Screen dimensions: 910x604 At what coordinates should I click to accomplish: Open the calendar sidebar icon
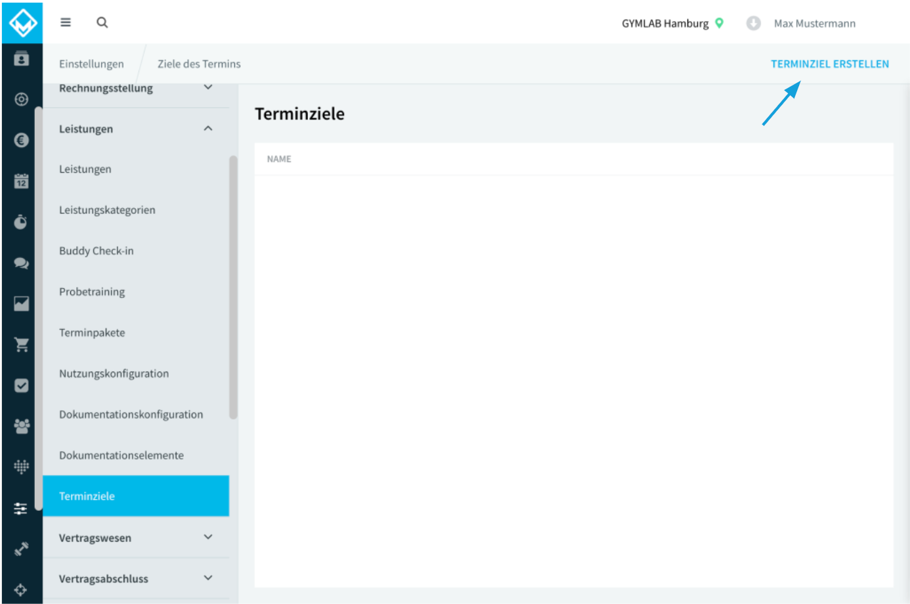pos(22,181)
